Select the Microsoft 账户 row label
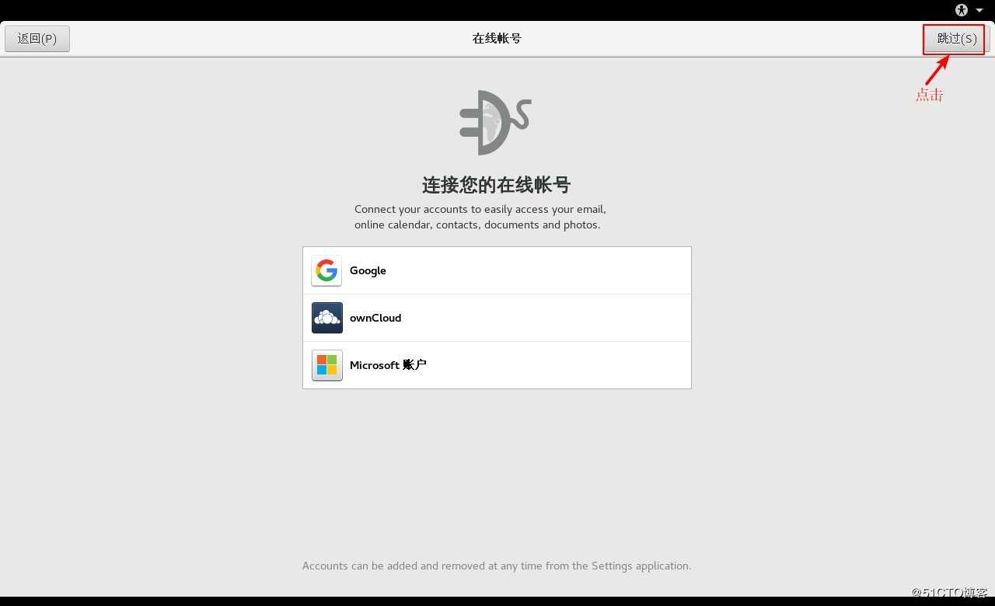Image resolution: width=995 pixels, height=606 pixels. tap(388, 365)
